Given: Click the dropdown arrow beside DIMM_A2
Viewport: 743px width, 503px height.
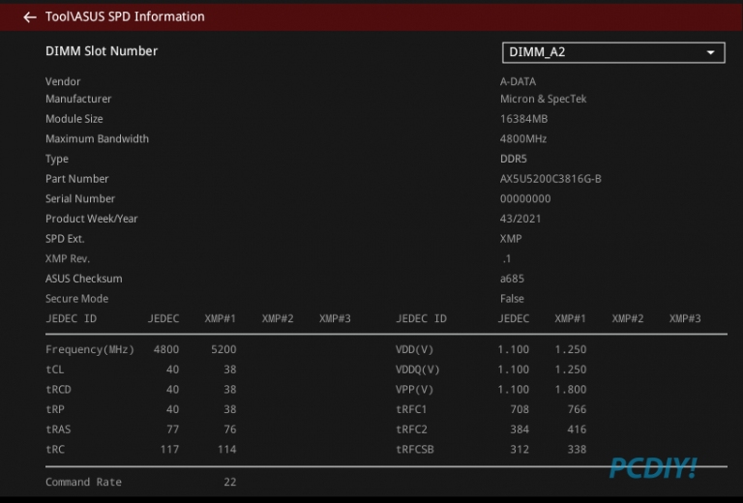Looking at the screenshot, I should click(710, 52).
